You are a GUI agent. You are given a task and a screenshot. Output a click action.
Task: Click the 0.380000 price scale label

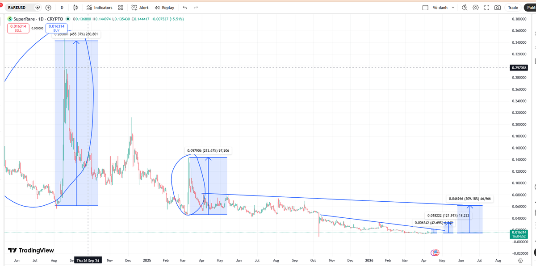(x=520, y=19)
